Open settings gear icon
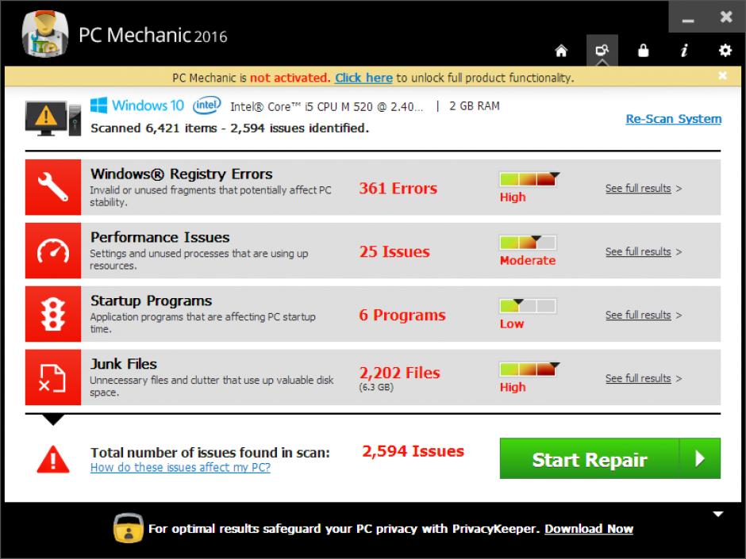The image size is (746, 559). pos(725,51)
